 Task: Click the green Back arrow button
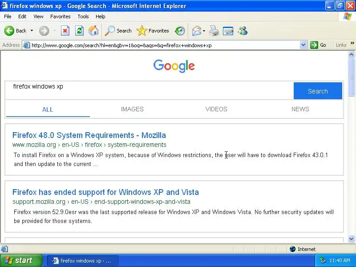[x=9, y=31]
